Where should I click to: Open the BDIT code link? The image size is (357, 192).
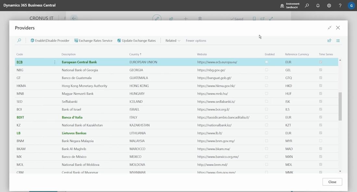coord(20,117)
